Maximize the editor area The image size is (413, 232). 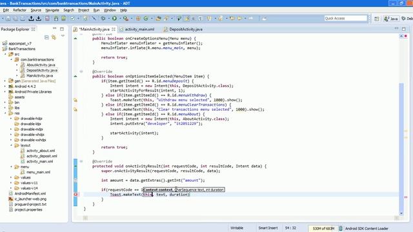pyautogui.click(x=404, y=29)
